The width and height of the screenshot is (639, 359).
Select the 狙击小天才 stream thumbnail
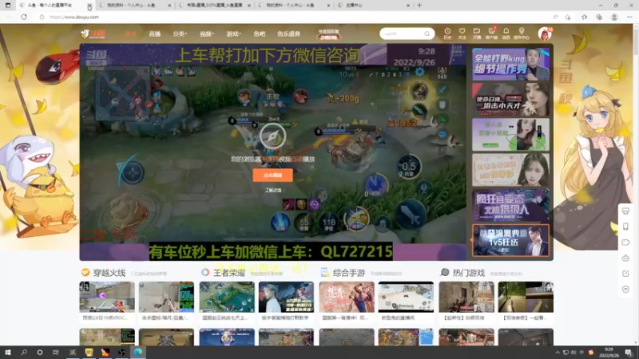tap(510, 99)
